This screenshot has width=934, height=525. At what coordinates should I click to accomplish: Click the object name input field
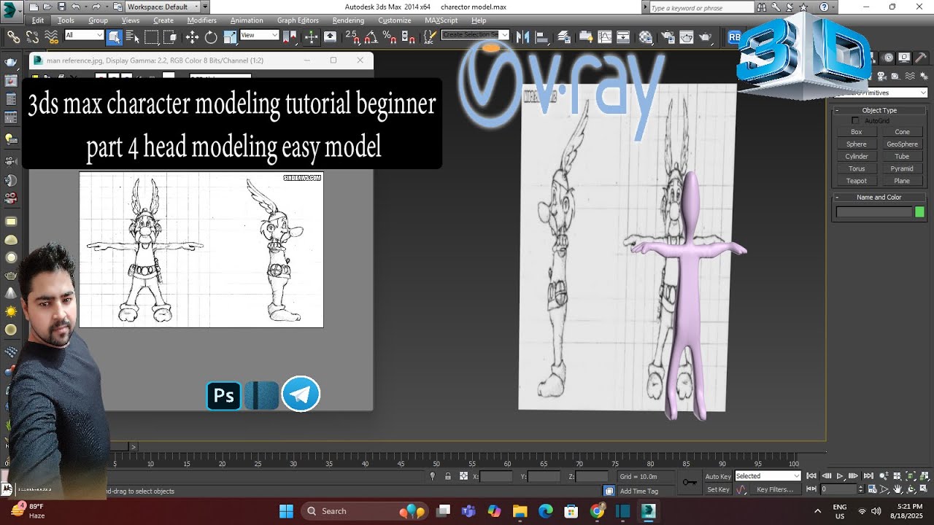pos(874,212)
